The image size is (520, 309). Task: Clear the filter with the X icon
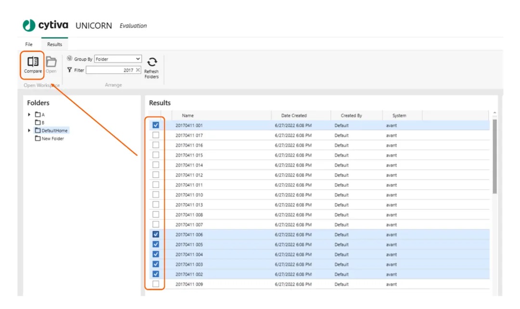point(138,70)
